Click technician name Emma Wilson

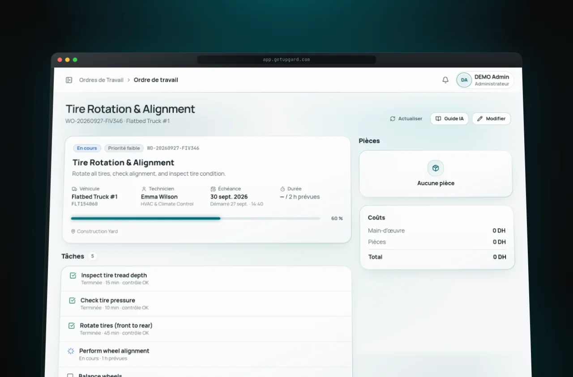pyautogui.click(x=159, y=197)
